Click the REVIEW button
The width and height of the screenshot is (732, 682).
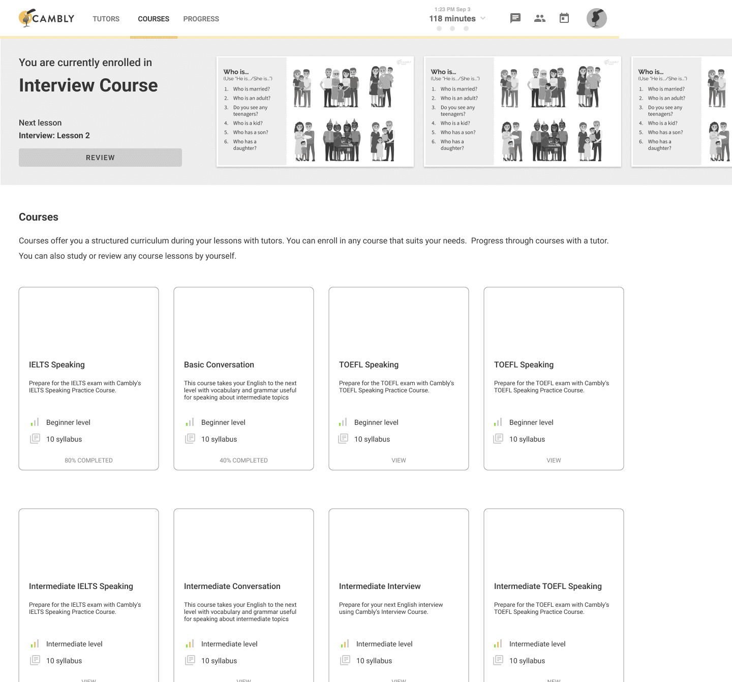coord(100,158)
